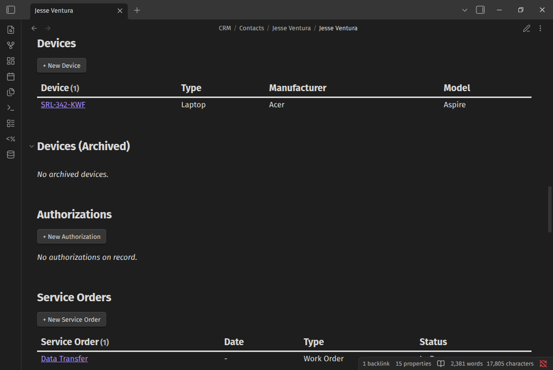This screenshot has height=370, width=553.
Task: Collapse the Devices (Archived) section
Action: 32,146
